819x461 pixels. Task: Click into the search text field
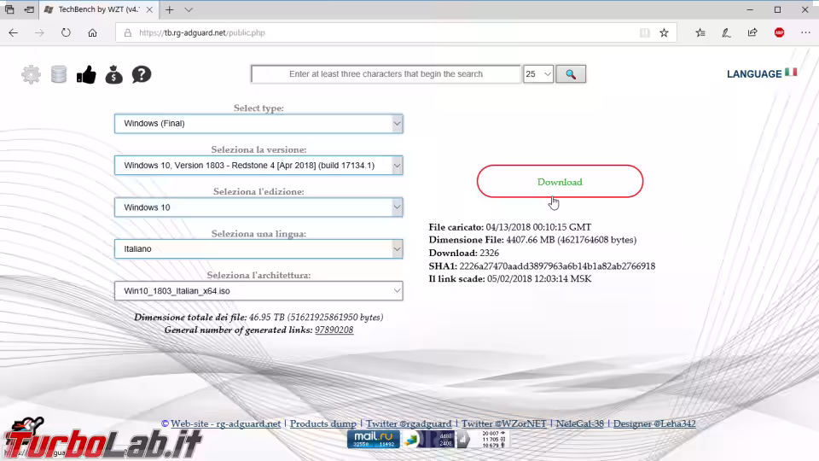tap(386, 74)
